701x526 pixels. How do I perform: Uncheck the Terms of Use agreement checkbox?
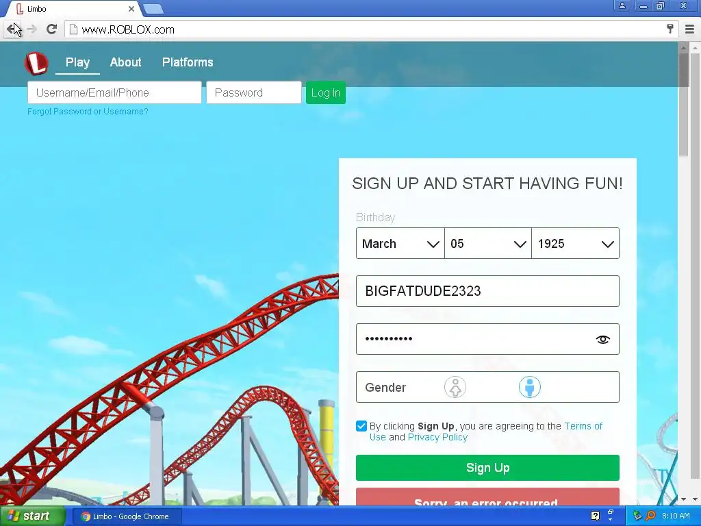pos(361,426)
